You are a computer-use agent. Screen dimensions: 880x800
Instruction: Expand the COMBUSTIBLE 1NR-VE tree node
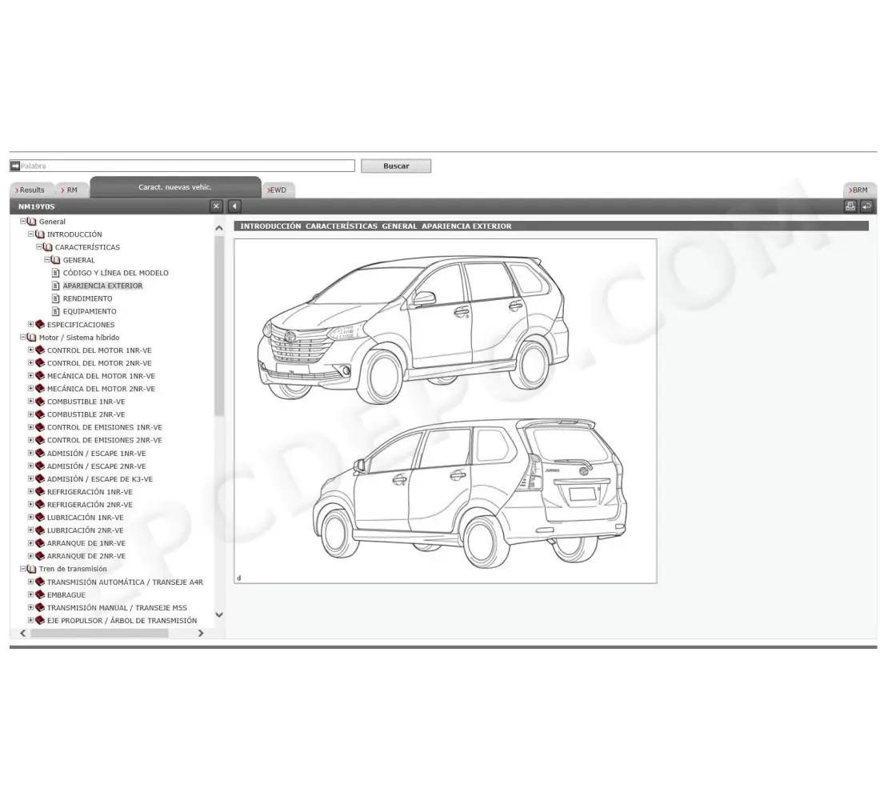coord(29,401)
